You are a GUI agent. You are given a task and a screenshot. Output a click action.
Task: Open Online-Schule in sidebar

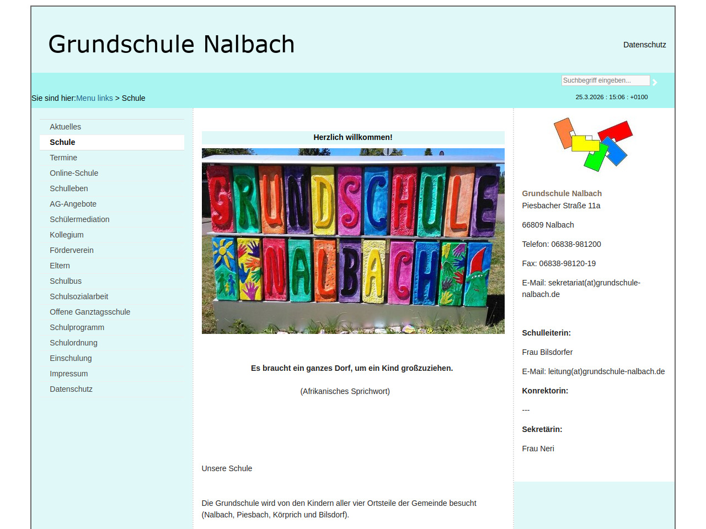coord(74,173)
